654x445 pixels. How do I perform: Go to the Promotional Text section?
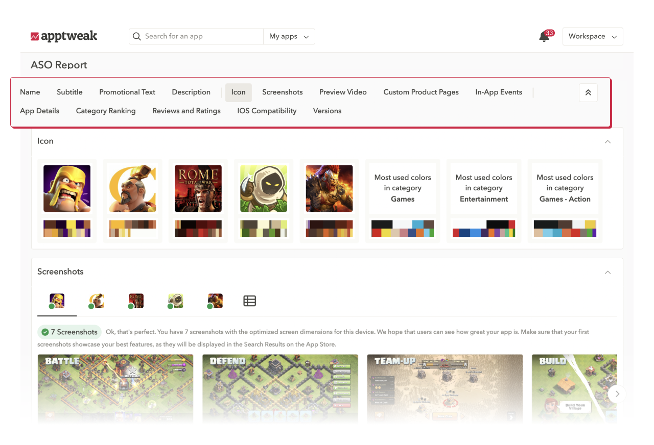click(127, 92)
